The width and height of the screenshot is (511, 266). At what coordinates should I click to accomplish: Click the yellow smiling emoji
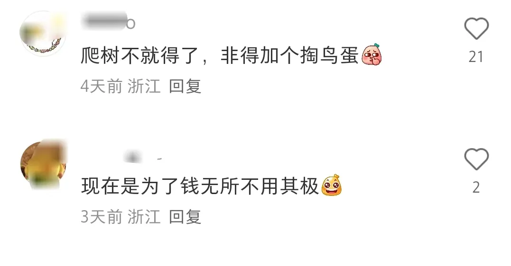pyautogui.click(x=332, y=185)
